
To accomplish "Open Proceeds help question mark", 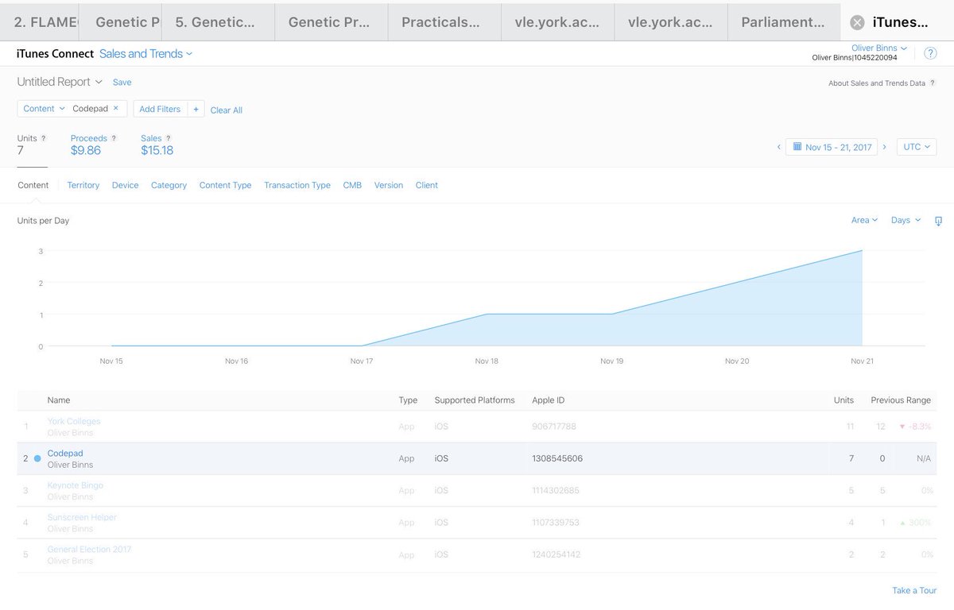I will tap(114, 138).
